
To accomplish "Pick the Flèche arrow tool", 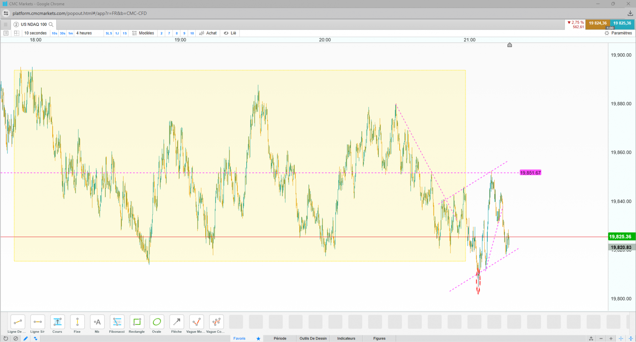I will pos(177,322).
